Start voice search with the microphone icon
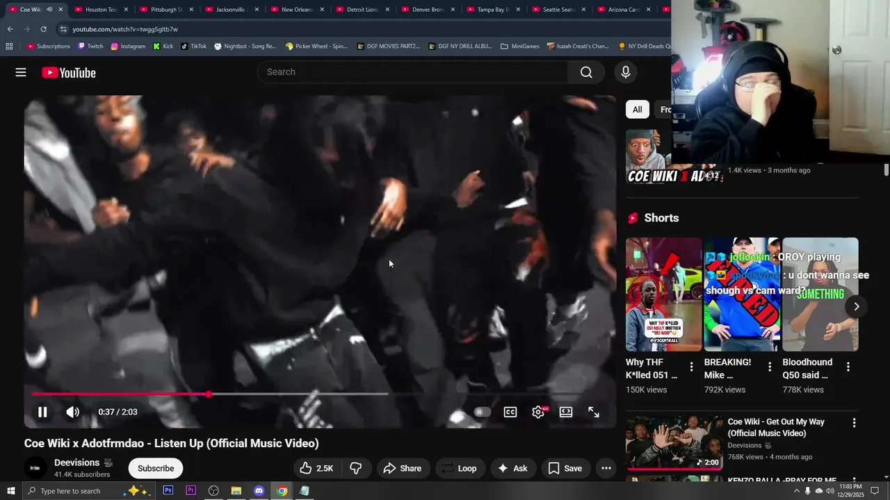890x500 pixels. [x=625, y=72]
